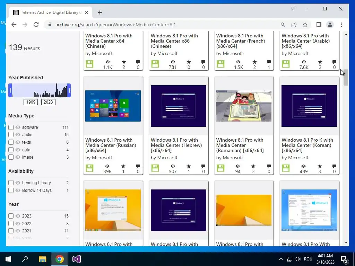Open the Windows Start menu

(8, 259)
